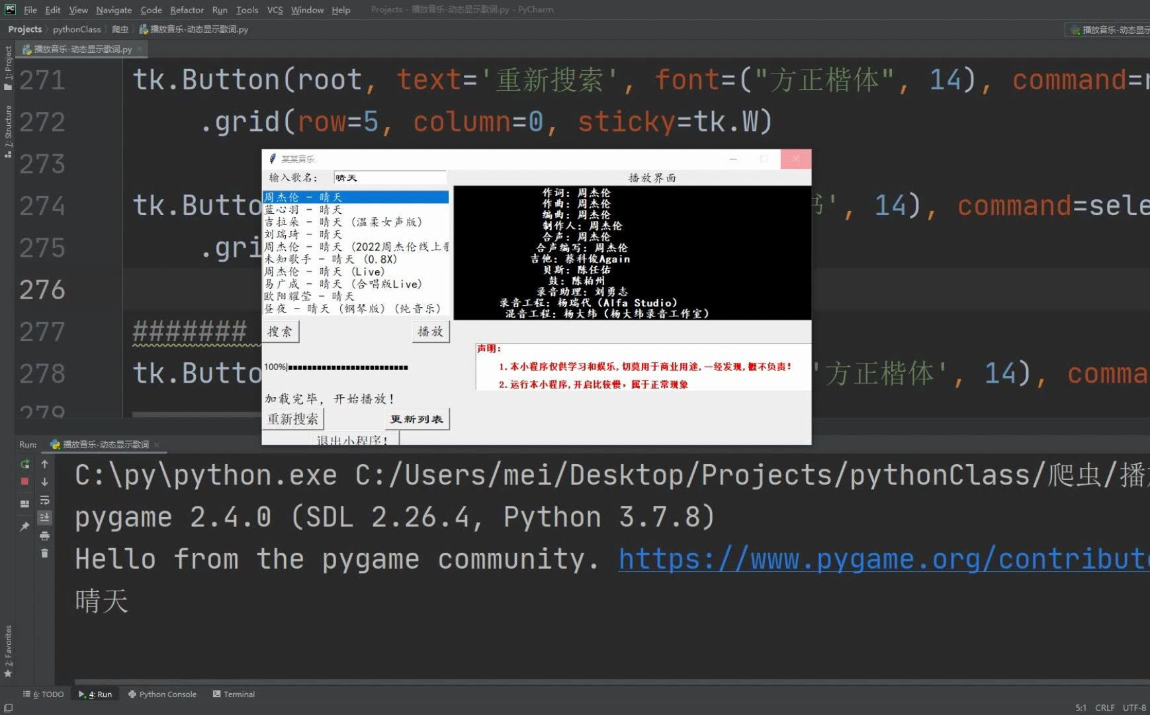Image resolution: width=1150 pixels, height=715 pixels.
Task: Open the Window menu
Action: tap(307, 10)
